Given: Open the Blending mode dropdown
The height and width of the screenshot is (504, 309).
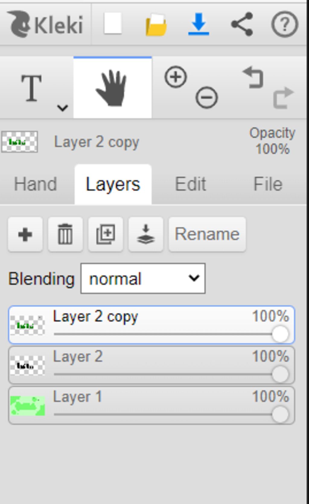Looking at the screenshot, I should pyautogui.click(x=143, y=278).
